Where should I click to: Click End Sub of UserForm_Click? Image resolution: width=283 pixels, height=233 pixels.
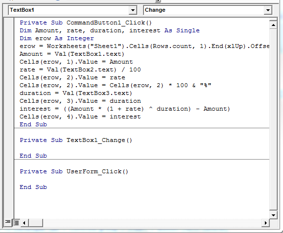point(33,187)
